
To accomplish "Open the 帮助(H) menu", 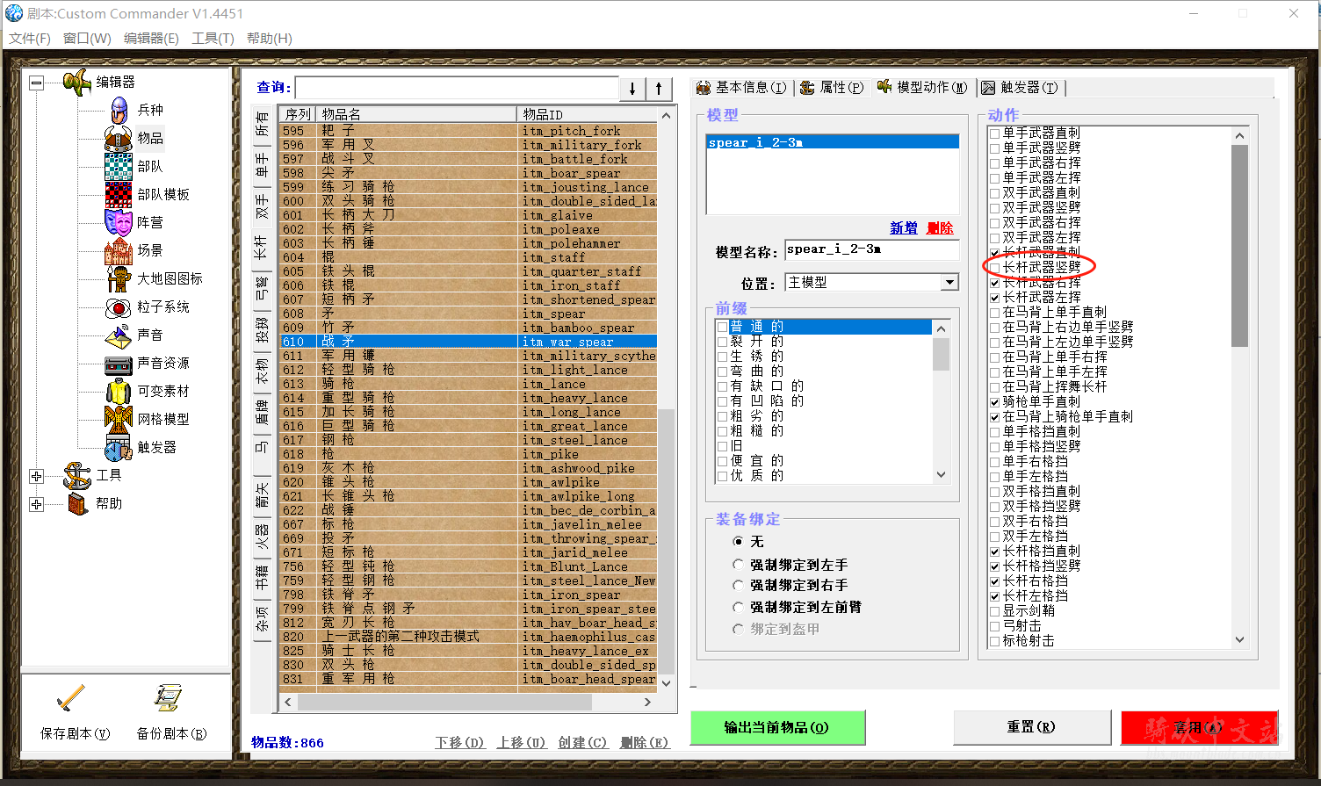I will (270, 38).
